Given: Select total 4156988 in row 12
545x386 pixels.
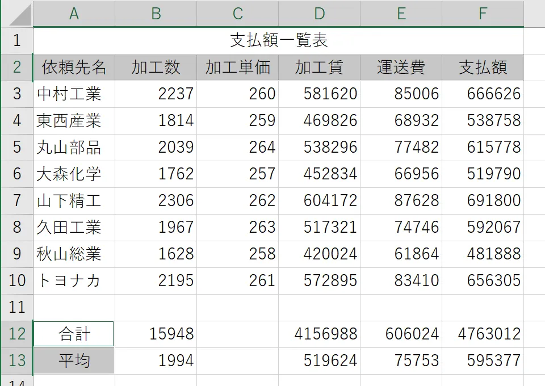Looking at the screenshot, I should pyautogui.click(x=319, y=334).
